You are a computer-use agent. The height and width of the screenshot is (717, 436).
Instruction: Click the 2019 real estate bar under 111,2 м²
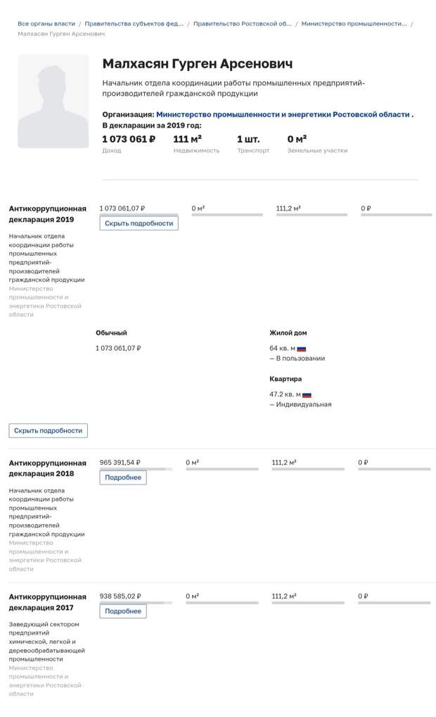(x=312, y=214)
